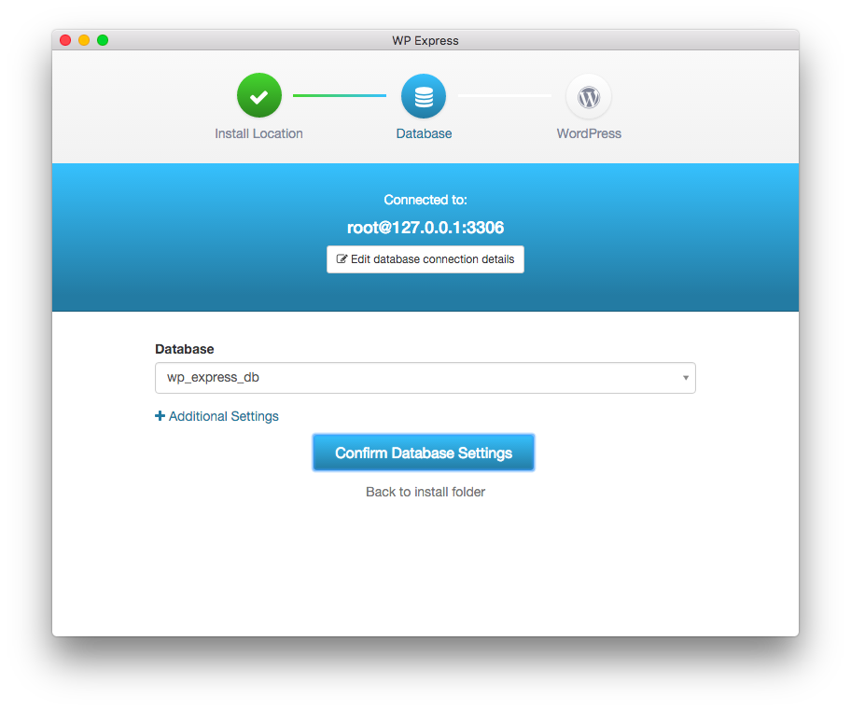This screenshot has width=851, height=711.
Task: Click the root@127.0.0.1:3306 connection text
Action: pos(425,227)
